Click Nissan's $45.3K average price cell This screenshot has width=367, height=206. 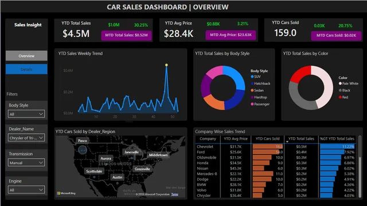point(236,168)
